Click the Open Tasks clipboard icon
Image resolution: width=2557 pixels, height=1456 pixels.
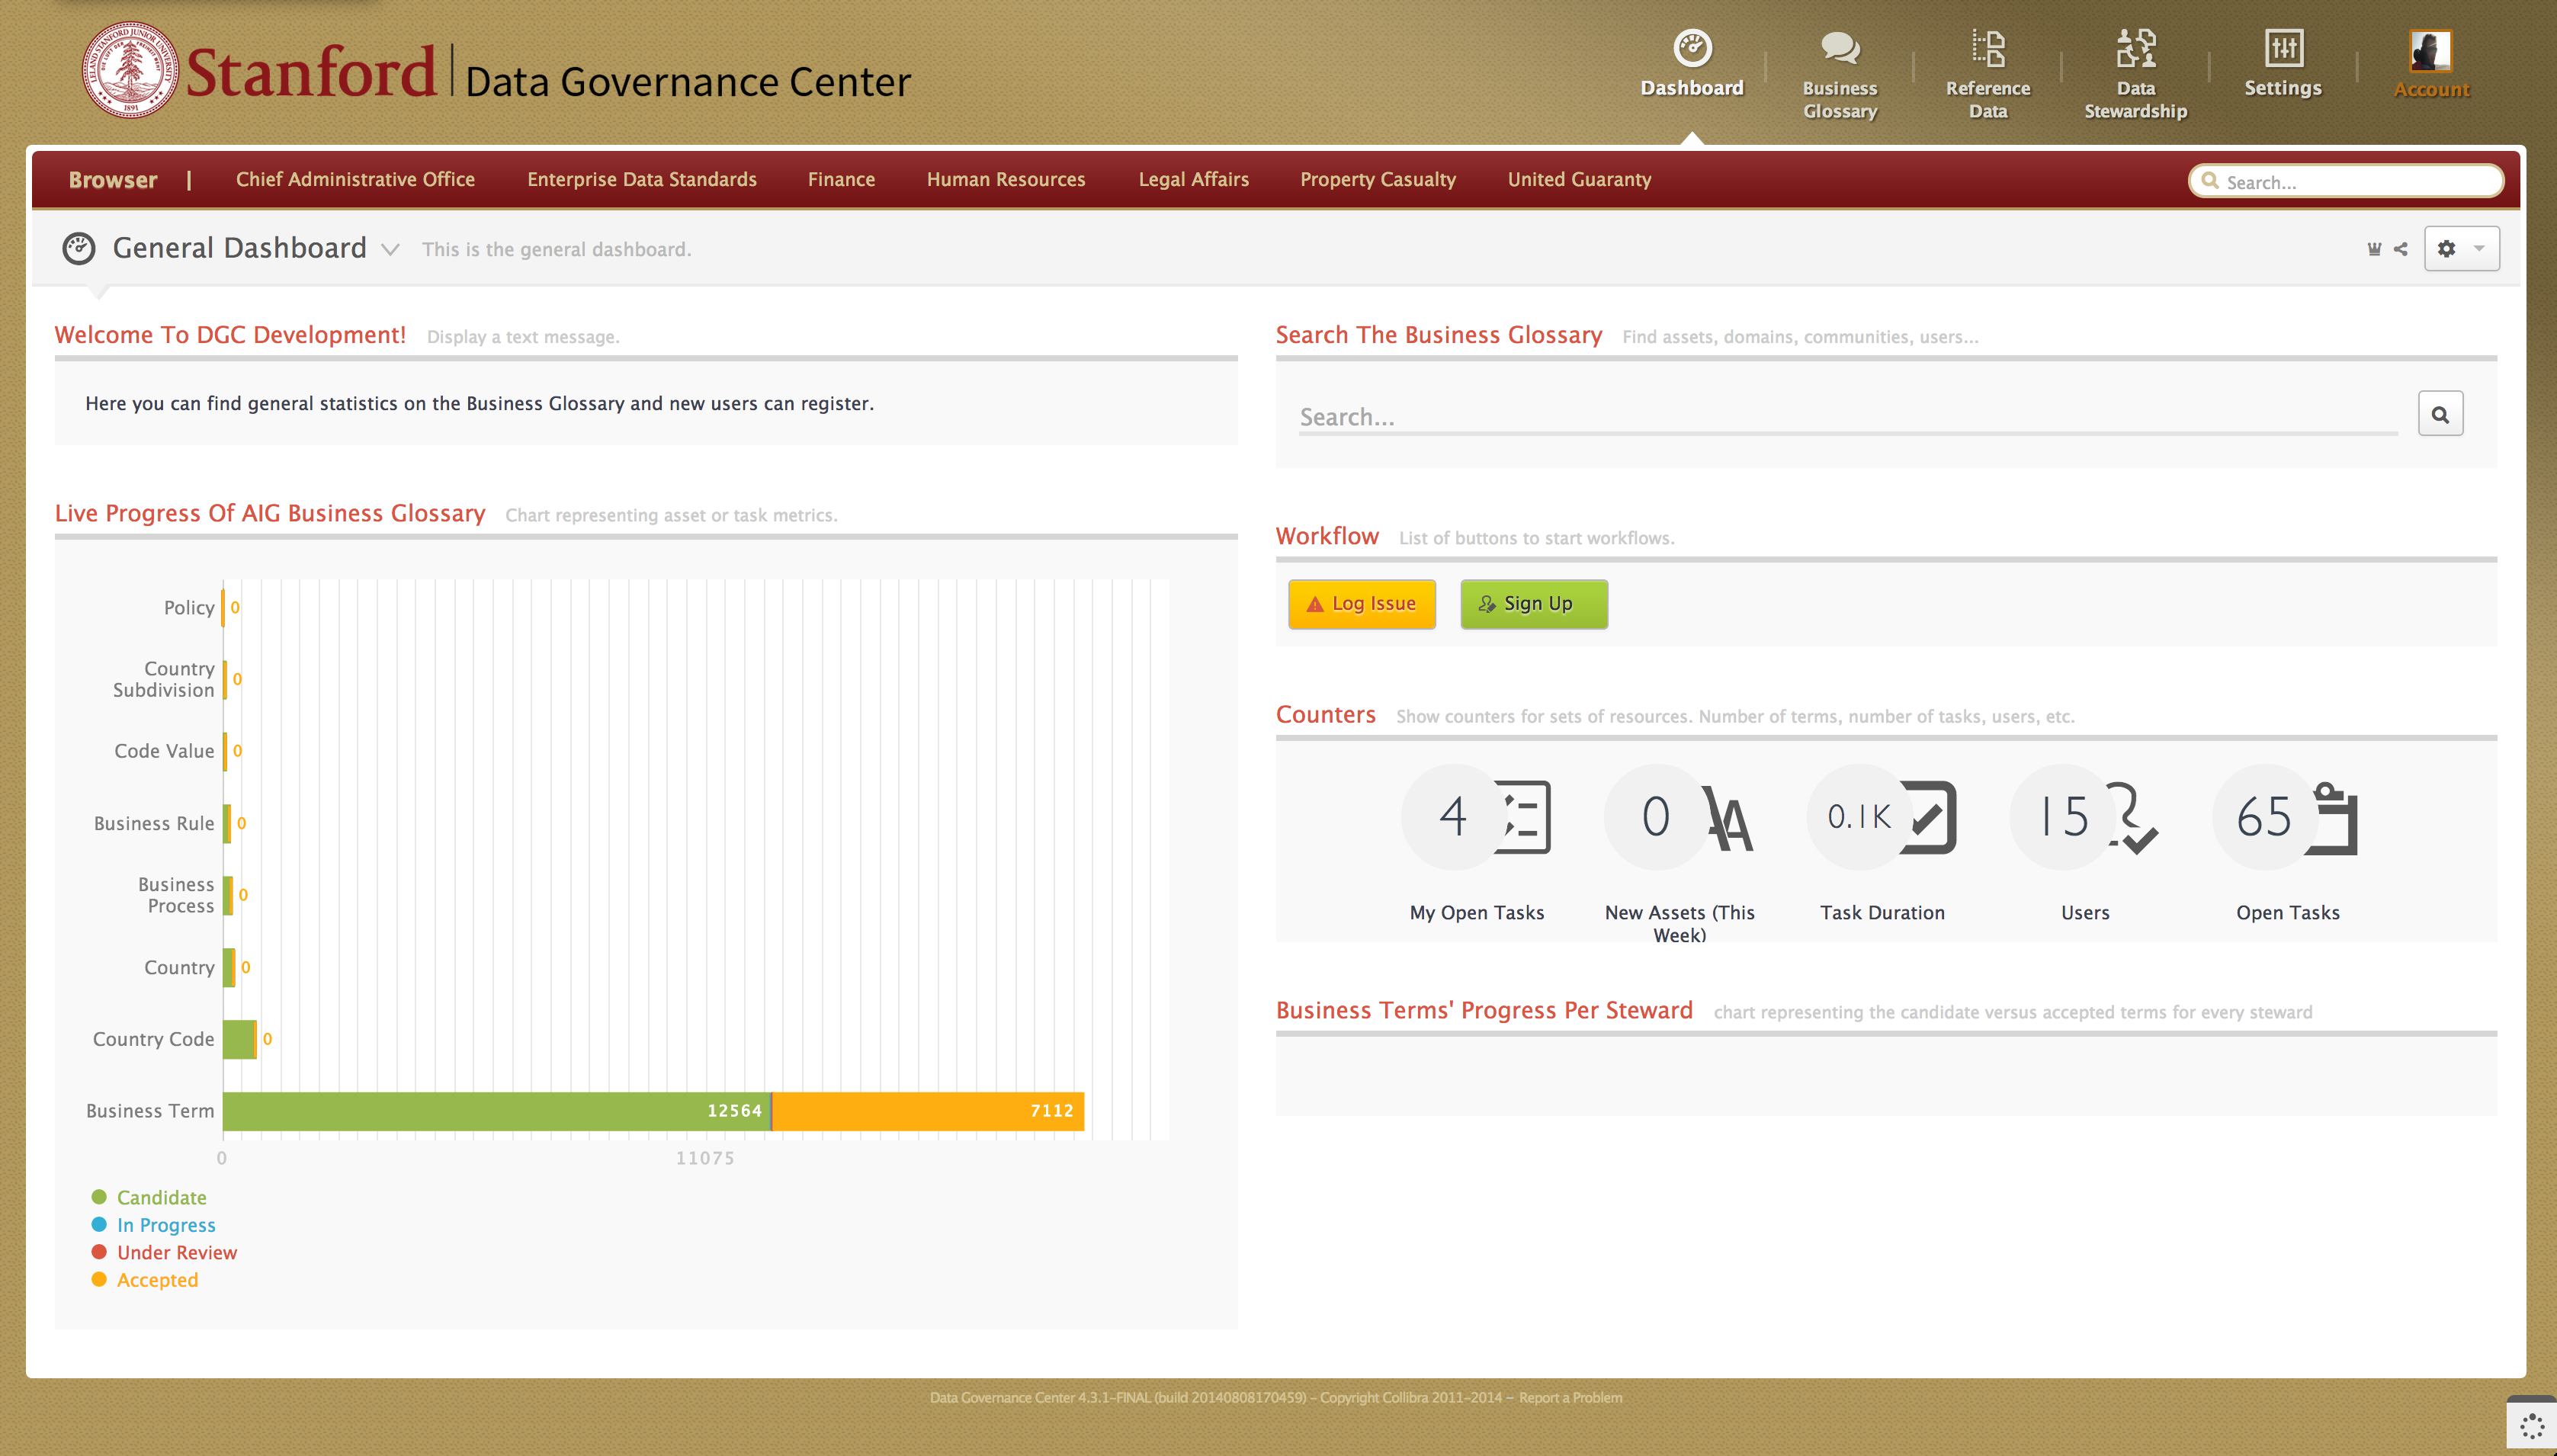pyautogui.click(x=2332, y=818)
